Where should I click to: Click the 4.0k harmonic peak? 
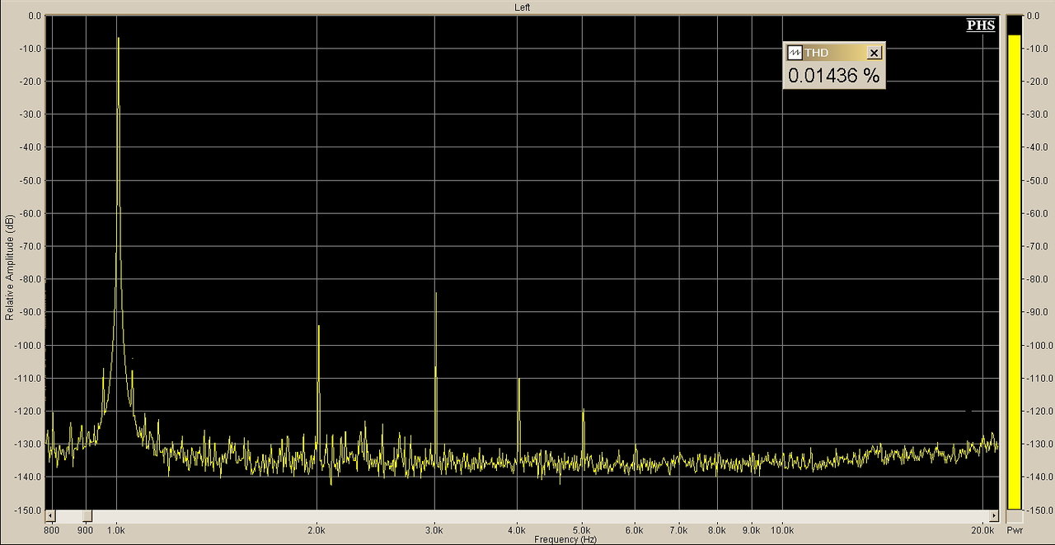[518, 380]
